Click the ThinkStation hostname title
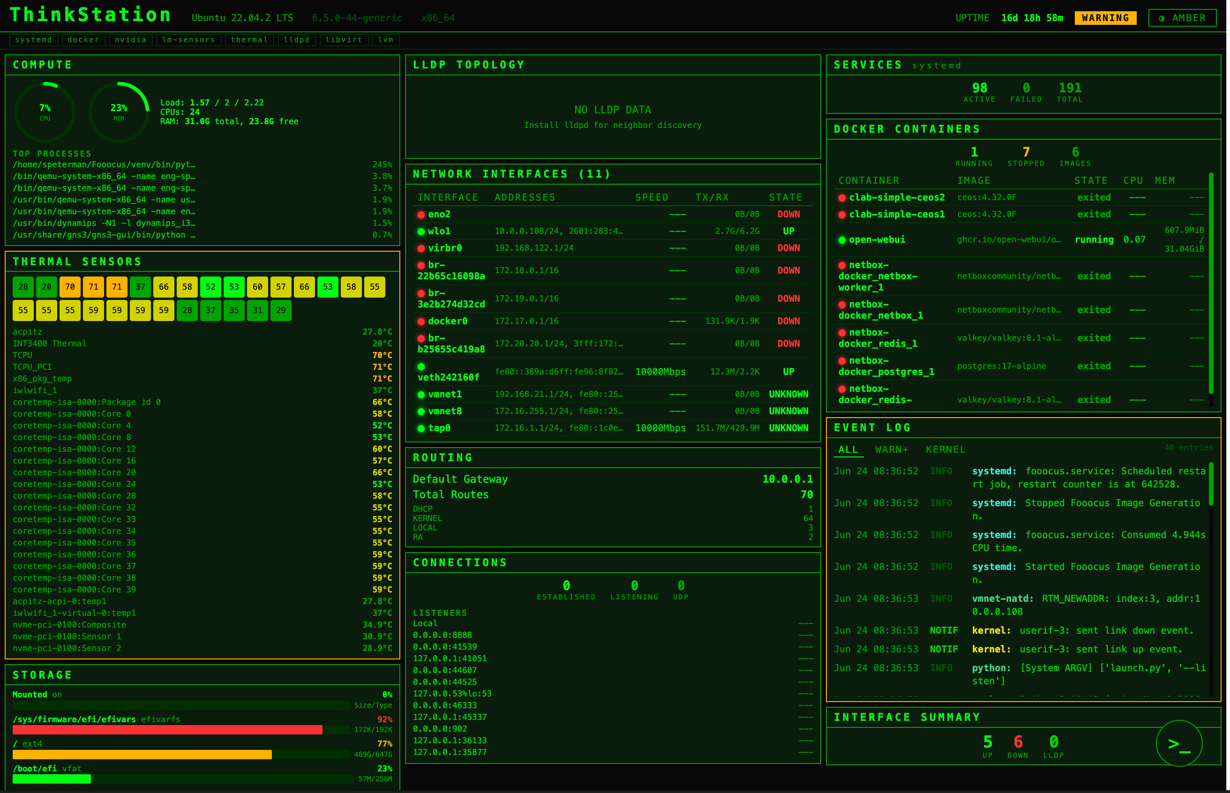Viewport: 1230px width, 793px height. (90, 15)
